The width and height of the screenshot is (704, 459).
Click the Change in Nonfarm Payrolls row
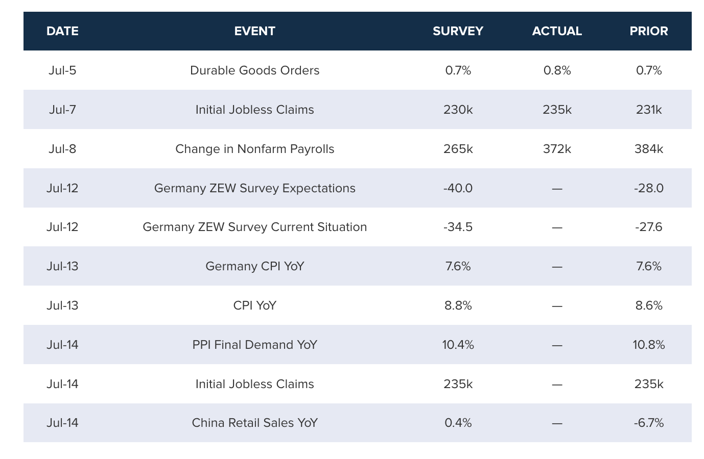(254, 149)
